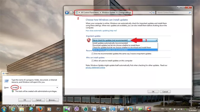
Task: Click the green monitor taskbar icon
Action: point(140,109)
